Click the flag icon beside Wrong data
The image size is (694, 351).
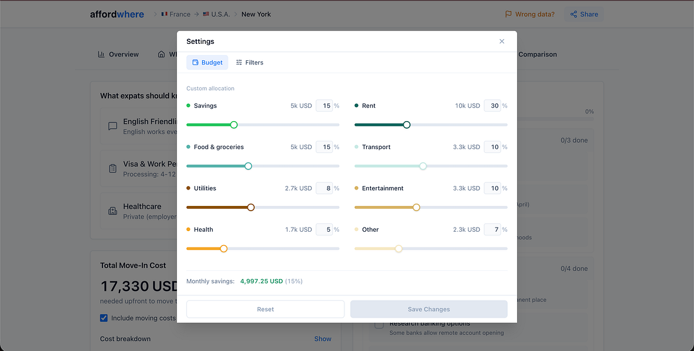tap(508, 14)
